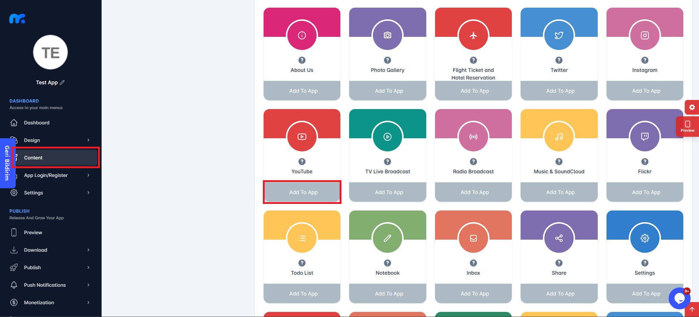This screenshot has width=699, height=317.
Task: Open help for Photo Gallery module
Action: pos(388,60)
